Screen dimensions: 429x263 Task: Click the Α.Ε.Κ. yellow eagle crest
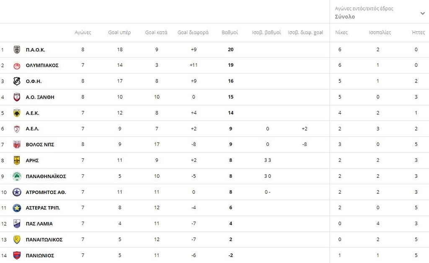click(x=17, y=113)
